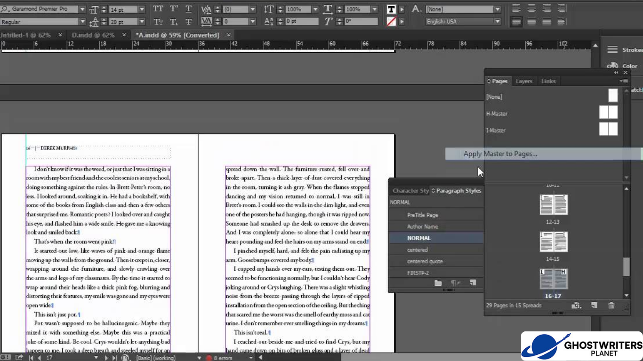Apply Superscript formatting from the control bar
The height and width of the screenshot is (361, 643).
pos(174,8)
